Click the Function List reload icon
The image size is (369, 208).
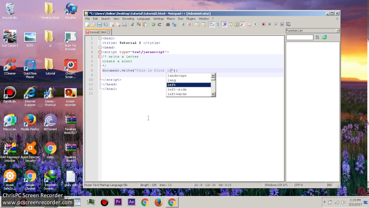pos(324,37)
